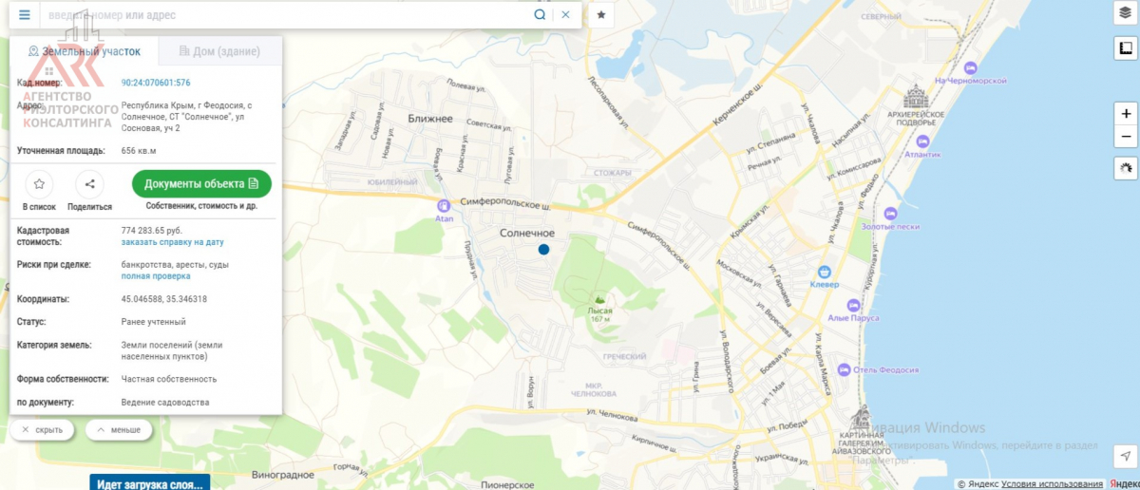Open the полная проверка link

point(156,275)
